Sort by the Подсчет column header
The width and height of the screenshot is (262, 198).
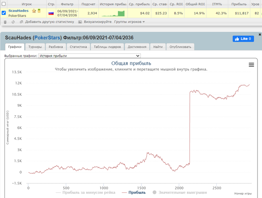point(88,4)
